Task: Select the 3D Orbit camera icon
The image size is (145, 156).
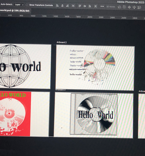Action: point(119,7)
